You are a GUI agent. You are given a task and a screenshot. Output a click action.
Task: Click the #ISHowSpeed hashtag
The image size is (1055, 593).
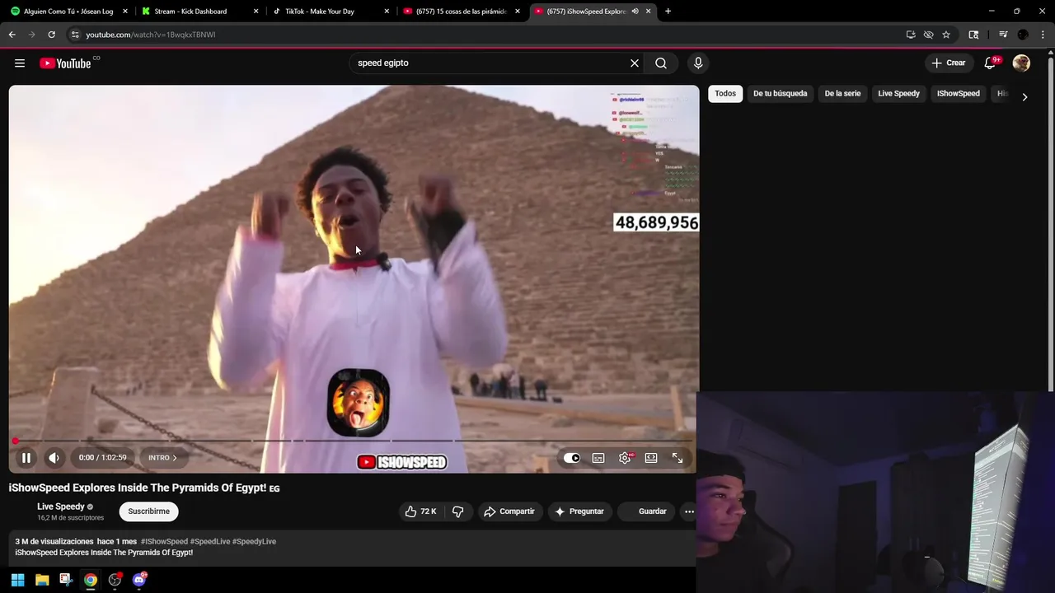pyautogui.click(x=164, y=542)
